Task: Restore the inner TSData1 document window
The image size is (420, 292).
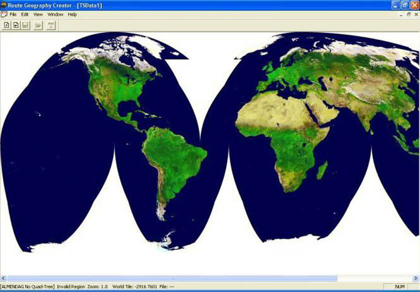Action: coord(408,14)
